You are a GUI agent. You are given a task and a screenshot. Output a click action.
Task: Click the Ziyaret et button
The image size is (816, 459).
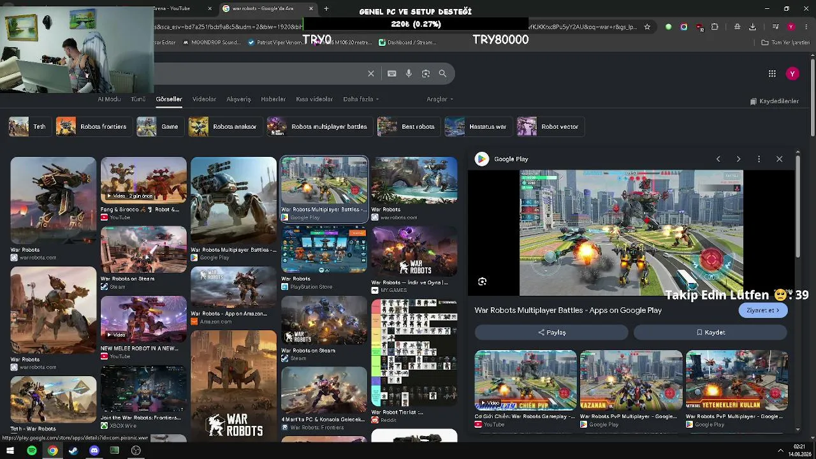[763, 310]
